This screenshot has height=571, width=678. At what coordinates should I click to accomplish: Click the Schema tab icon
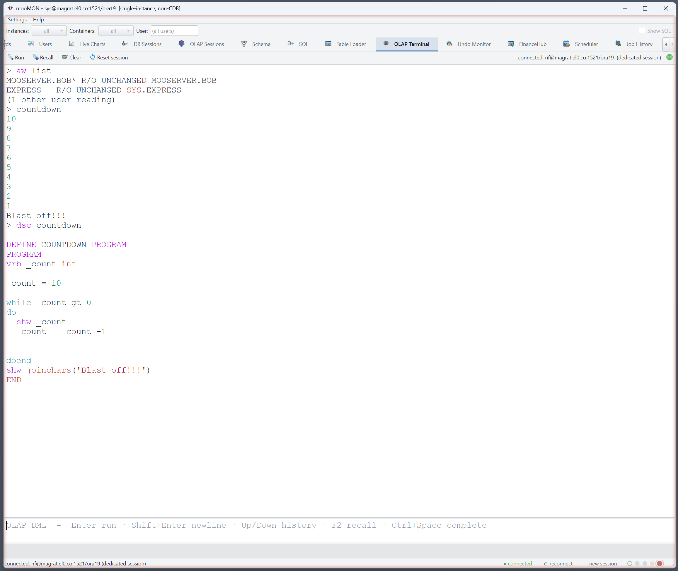[x=244, y=44]
